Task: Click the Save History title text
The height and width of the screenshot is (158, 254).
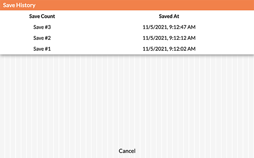Action: pos(19,5)
